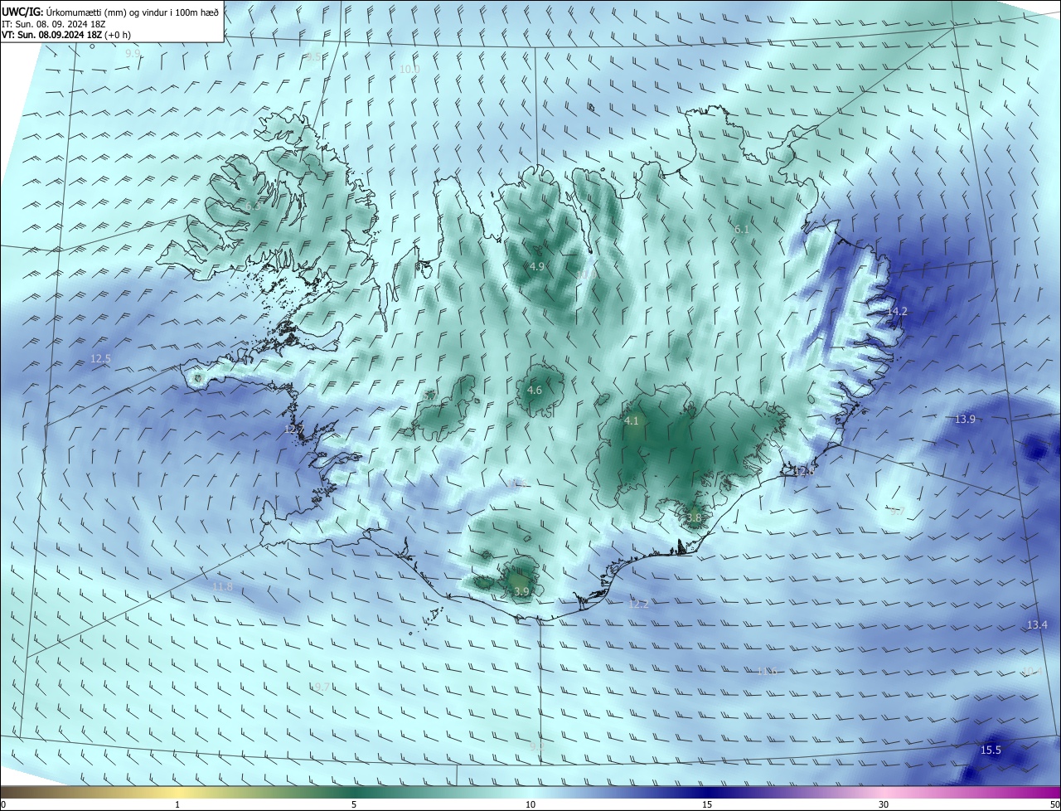Click the '14.2' value label
Viewport: 1061px width, 811px height.
[898, 311]
